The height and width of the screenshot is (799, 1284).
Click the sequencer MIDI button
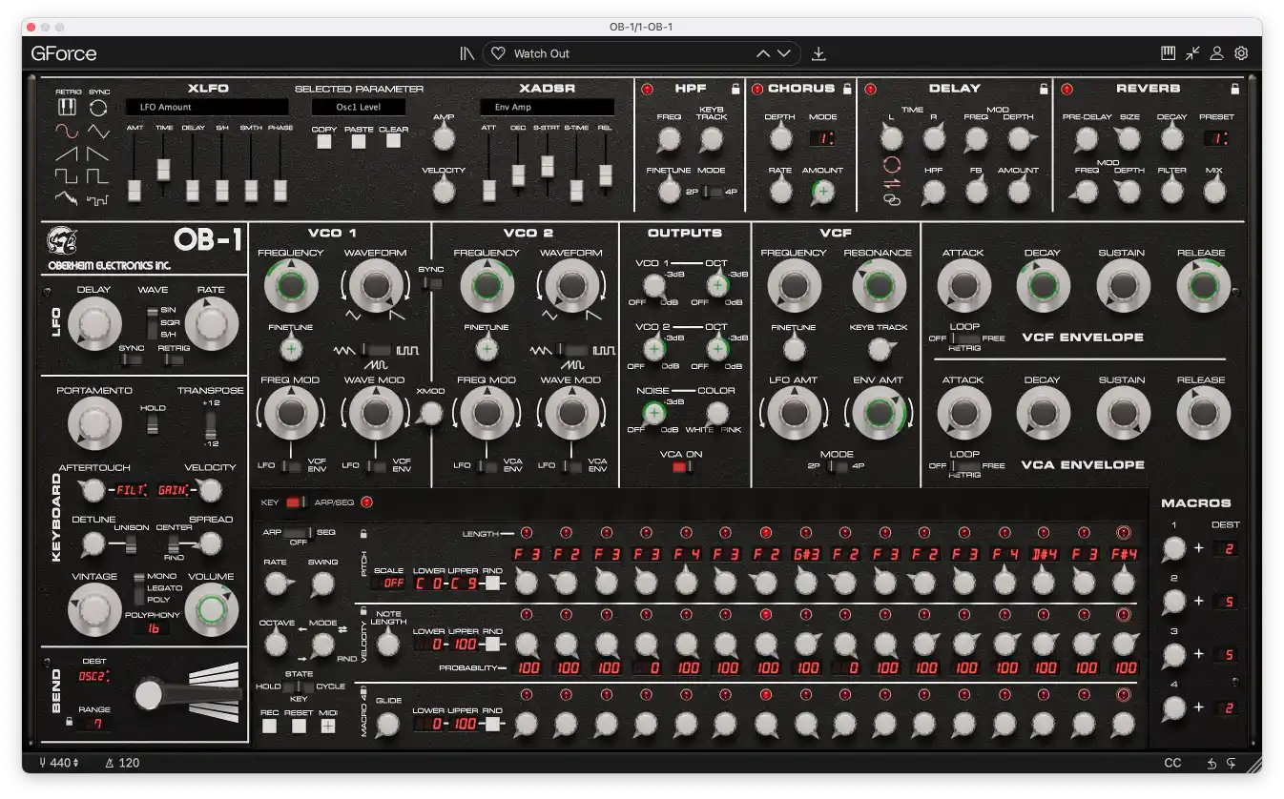click(x=328, y=726)
